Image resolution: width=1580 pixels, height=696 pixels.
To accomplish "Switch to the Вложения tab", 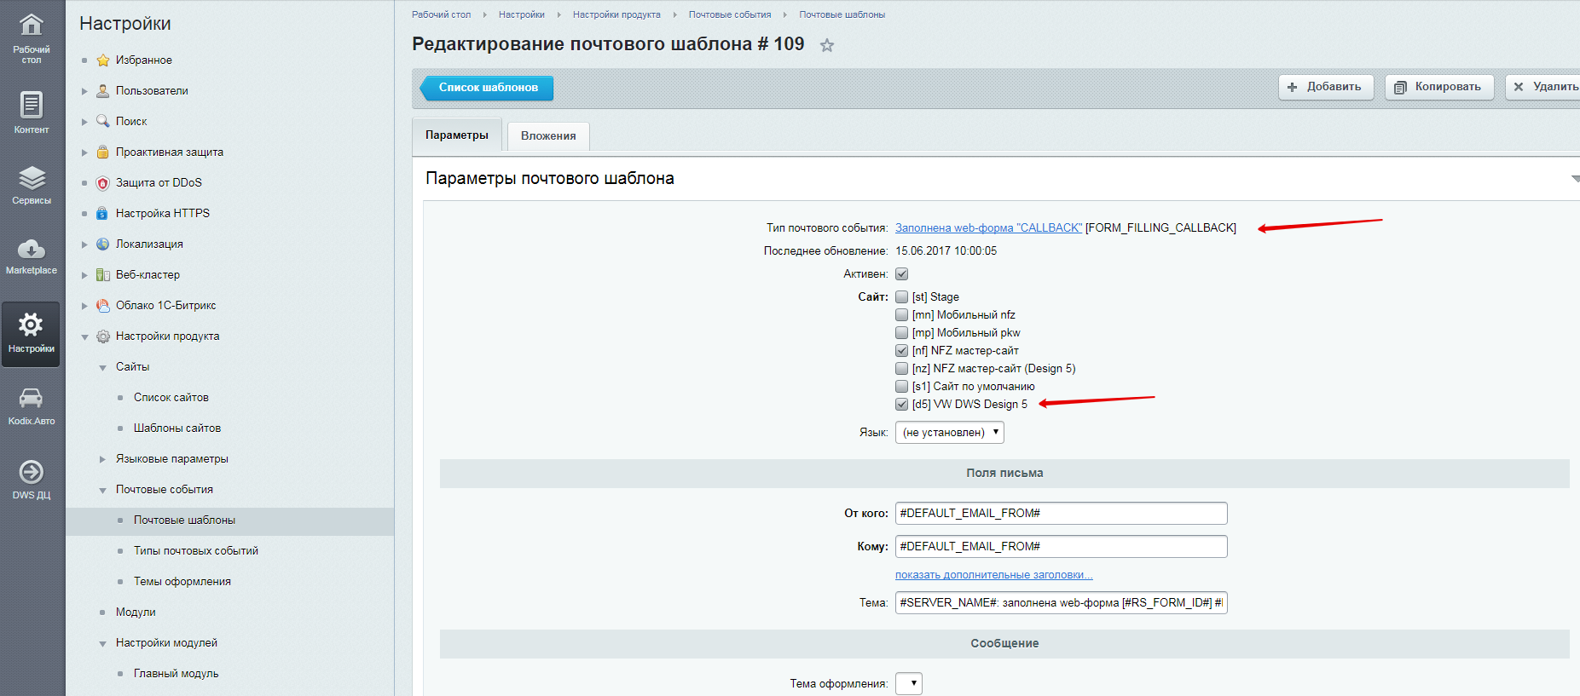I will 548,135.
